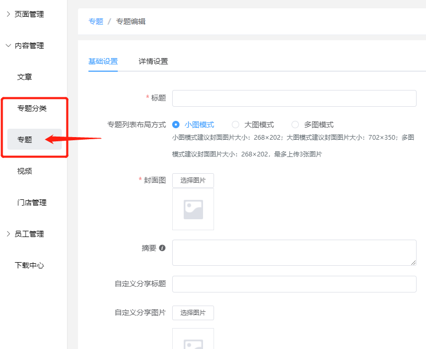Switch to the 基础设置 tab
This screenshot has height=349, width=426.
coord(103,61)
